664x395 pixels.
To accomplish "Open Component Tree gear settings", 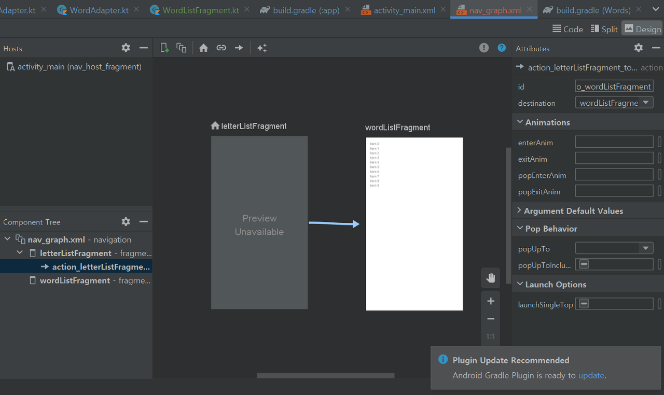I will click(x=126, y=221).
